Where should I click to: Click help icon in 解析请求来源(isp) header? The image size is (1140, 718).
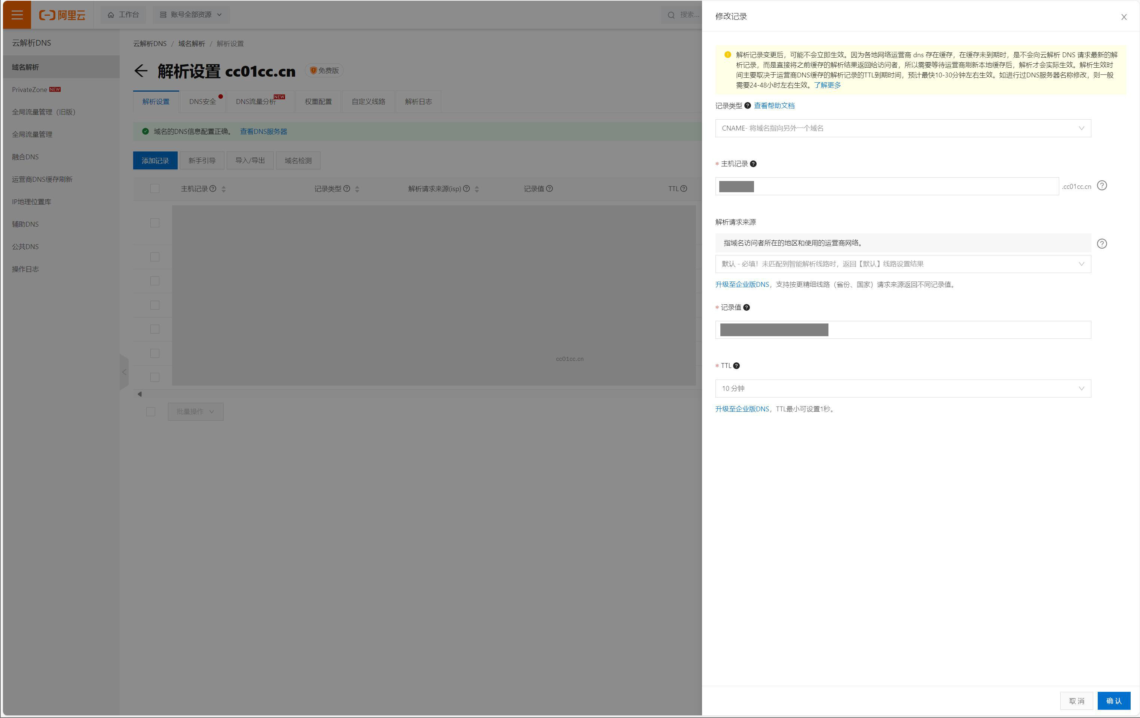[466, 189]
